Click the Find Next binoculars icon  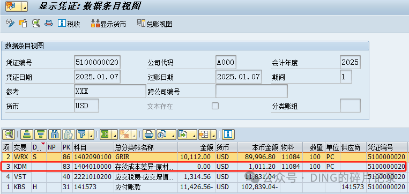(69, 135)
